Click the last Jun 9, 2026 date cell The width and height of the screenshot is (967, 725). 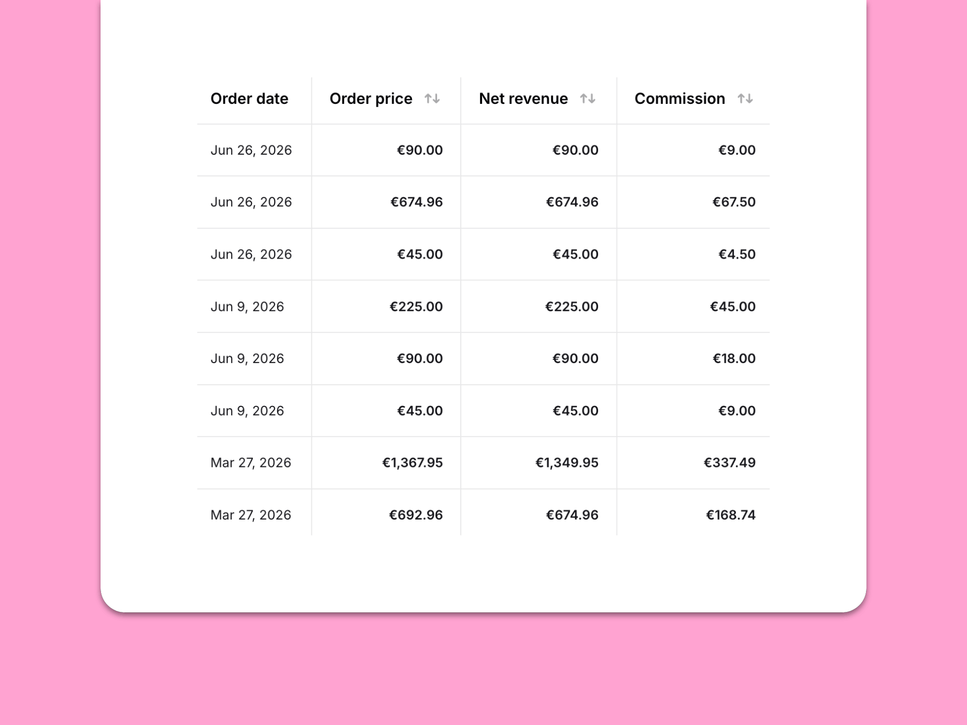point(254,411)
